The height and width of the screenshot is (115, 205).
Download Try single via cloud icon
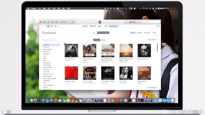point(131,68)
